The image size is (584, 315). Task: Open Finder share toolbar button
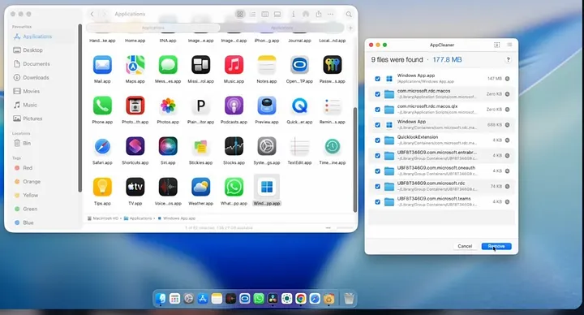[319, 14]
